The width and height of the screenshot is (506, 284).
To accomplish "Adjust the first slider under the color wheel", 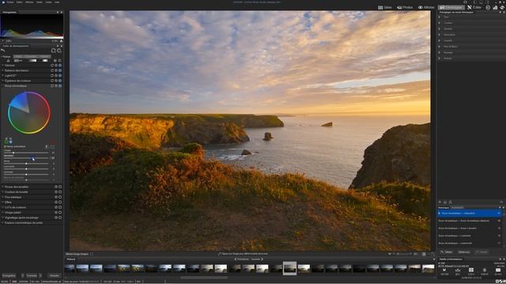I will pos(13,153).
